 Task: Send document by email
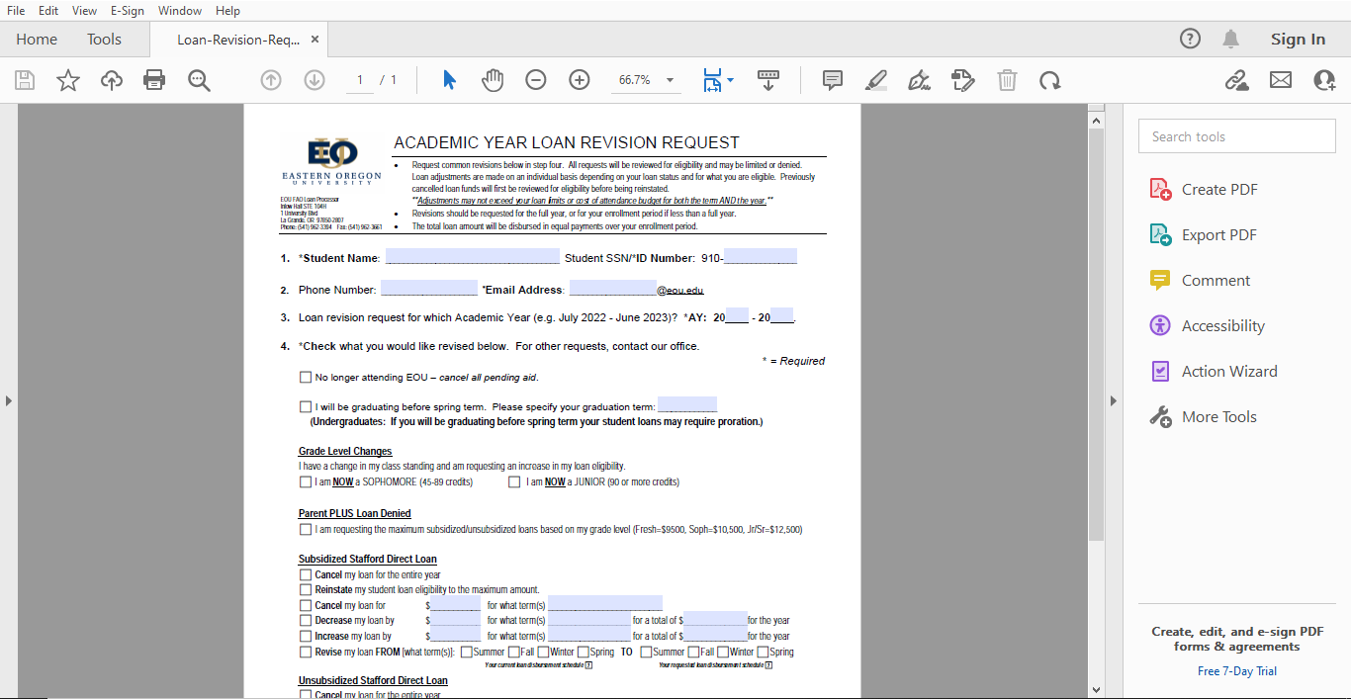point(1280,80)
